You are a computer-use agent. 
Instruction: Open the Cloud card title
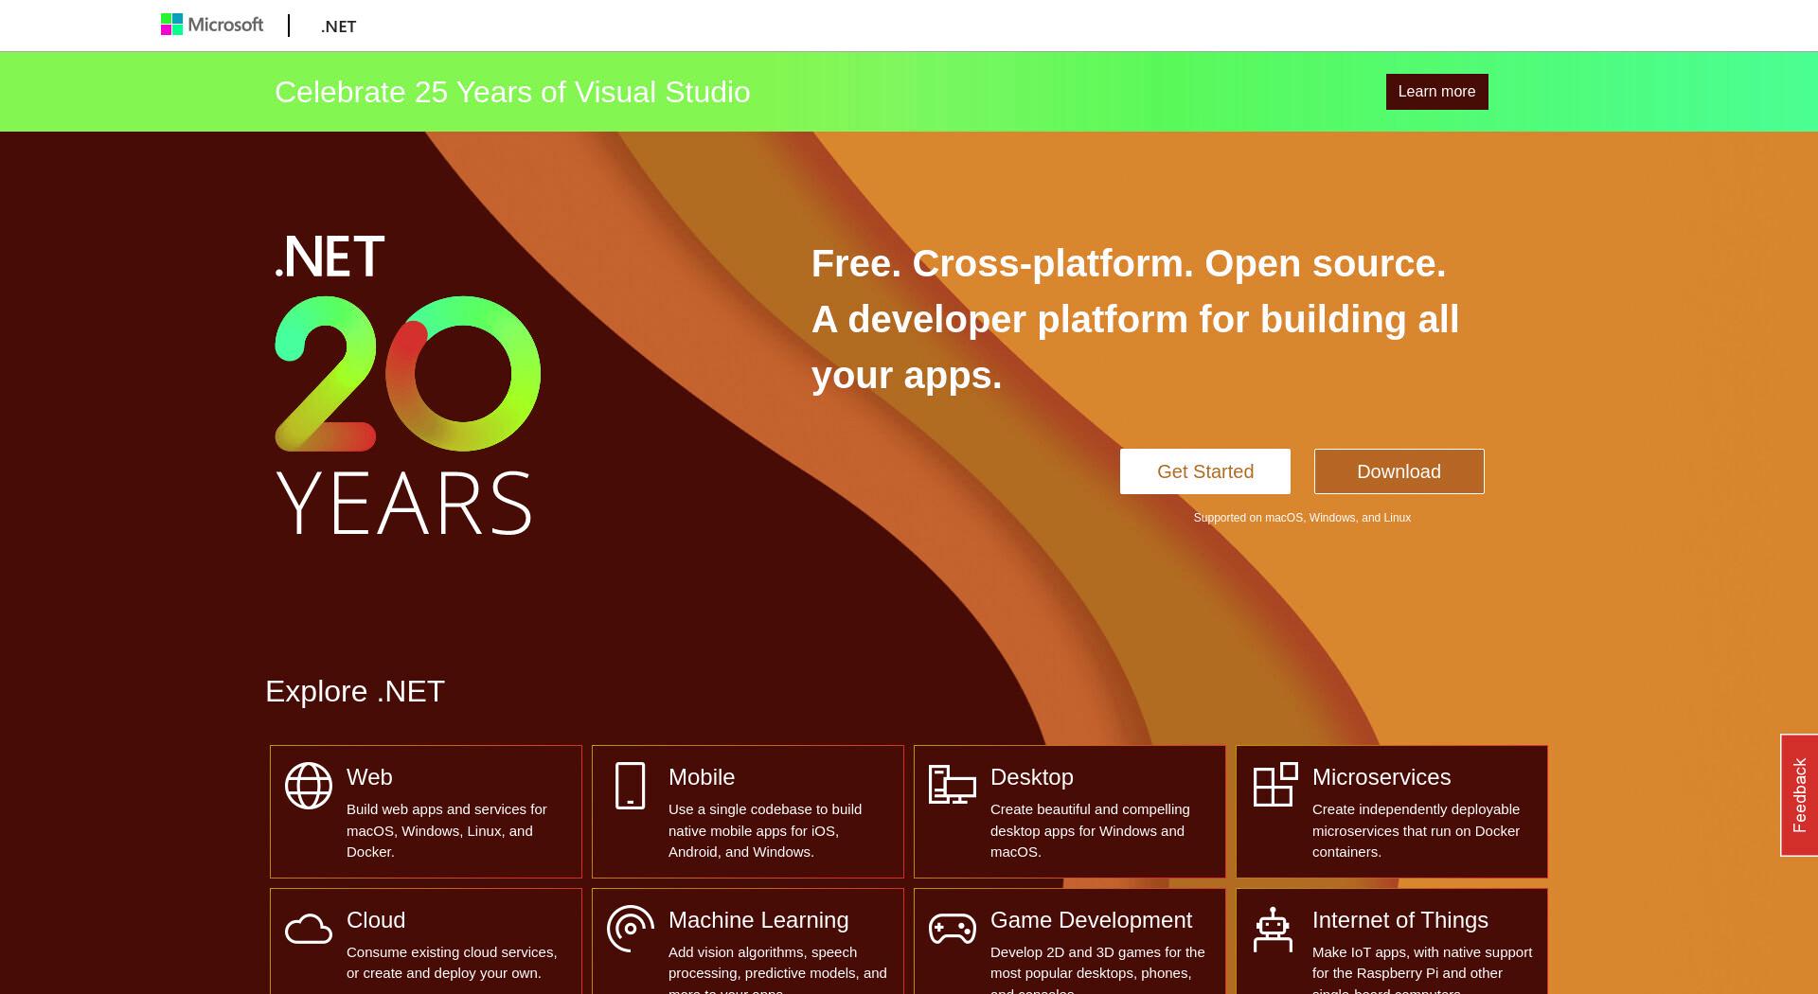[376, 920]
